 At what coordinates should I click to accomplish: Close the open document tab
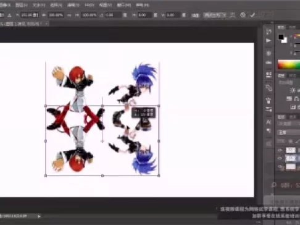coord(46,24)
